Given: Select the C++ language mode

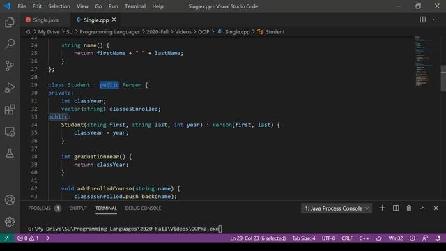Looking at the screenshot, I should click(x=364, y=238).
